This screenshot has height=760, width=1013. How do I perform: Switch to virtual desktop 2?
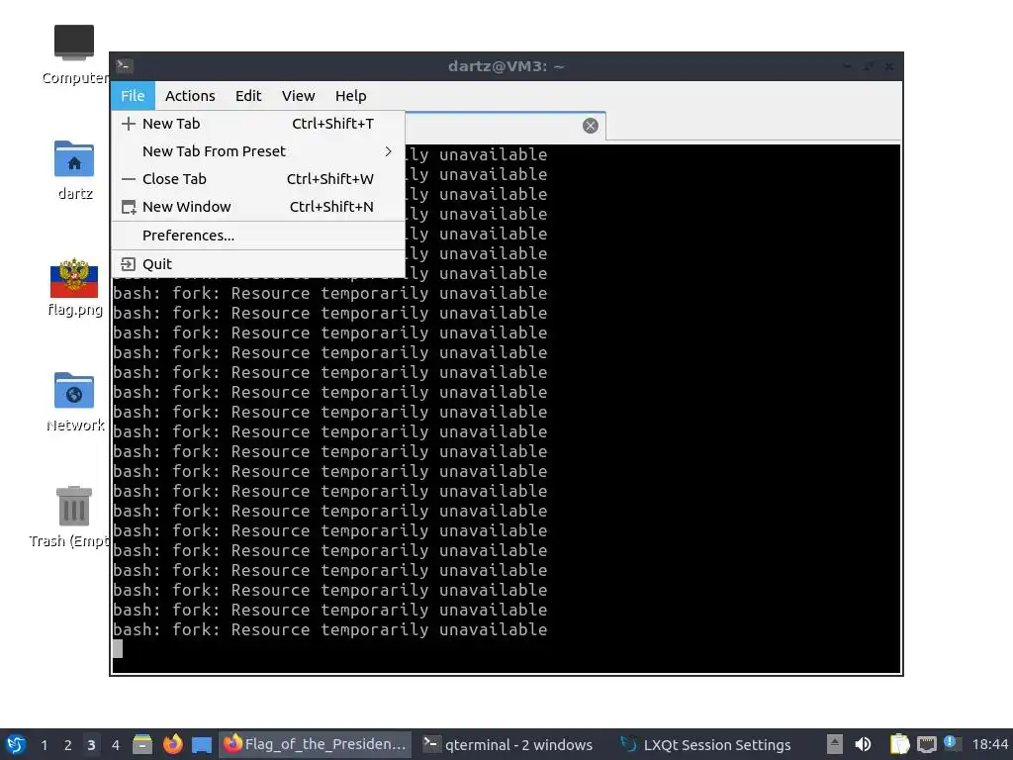(68, 745)
